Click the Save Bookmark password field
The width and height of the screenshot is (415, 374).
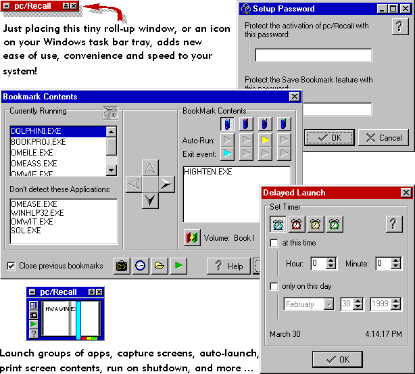click(x=337, y=109)
